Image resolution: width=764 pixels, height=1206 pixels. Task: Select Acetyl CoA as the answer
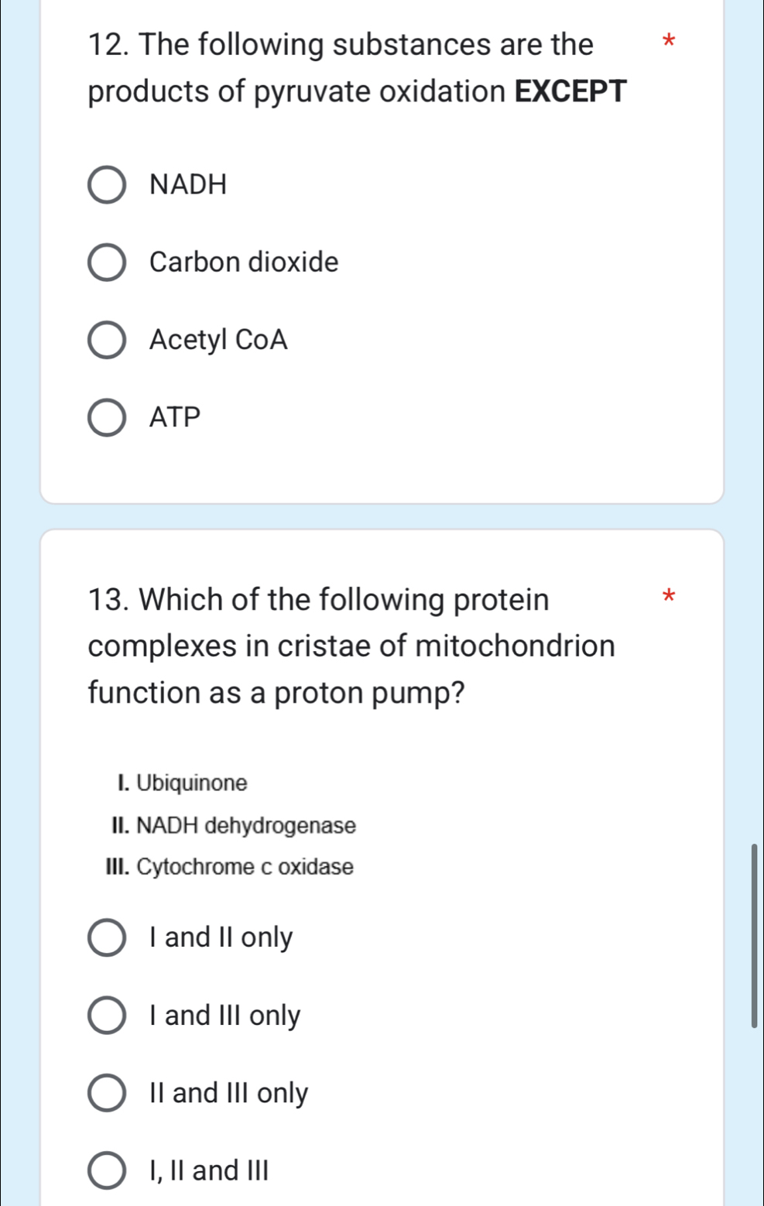click(x=107, y=339)
